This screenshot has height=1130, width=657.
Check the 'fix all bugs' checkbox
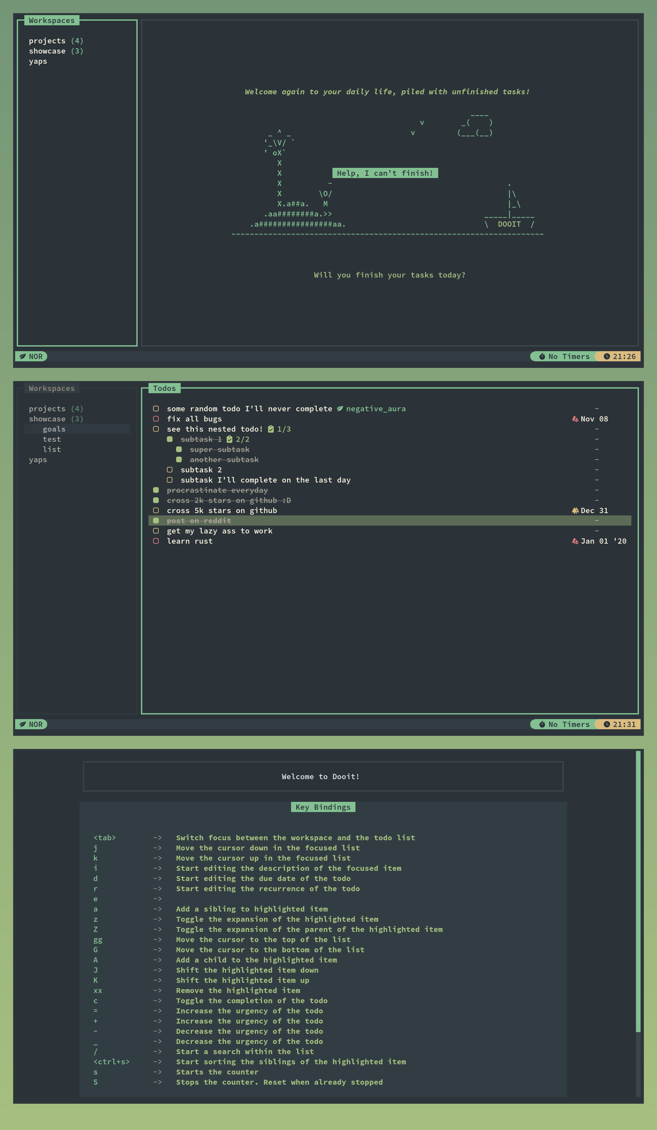[156, 418]
